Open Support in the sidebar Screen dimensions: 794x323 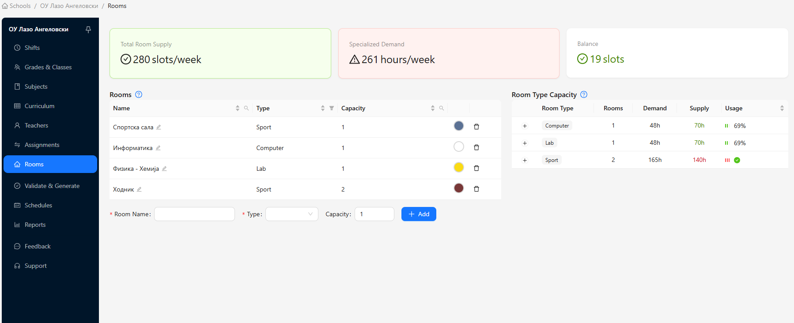point(50,266)
